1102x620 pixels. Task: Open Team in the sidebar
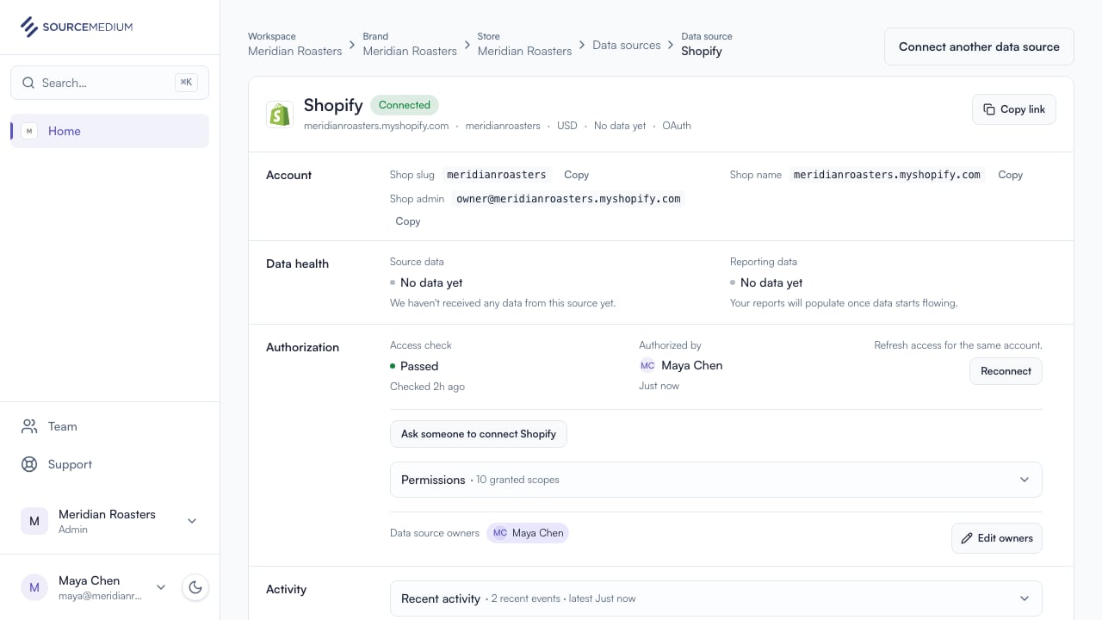point(110,426)
